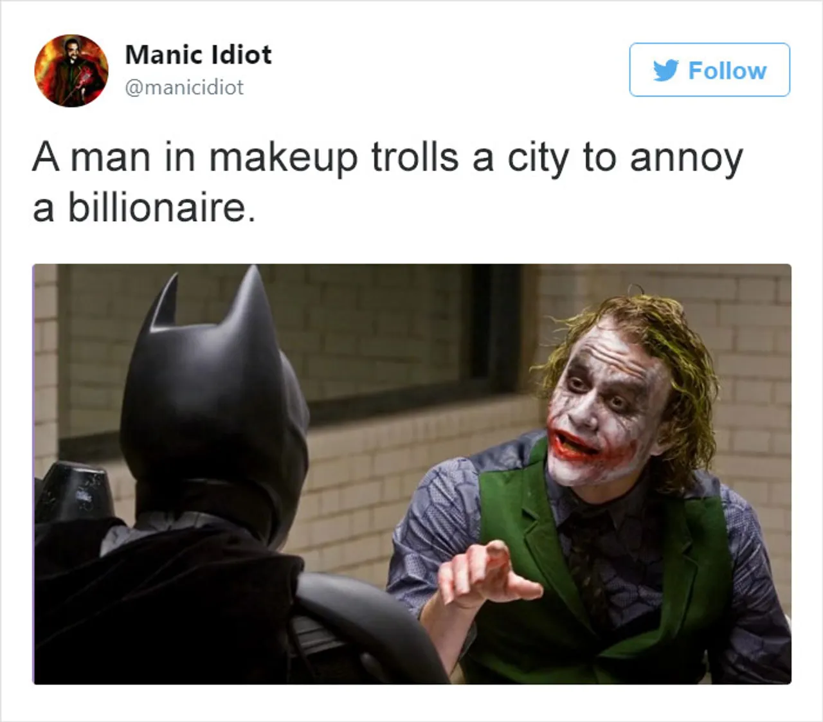This screenshot has height=722, width=823.
Task: Open the Manic Idiot display name link
Action: point(198,55)
